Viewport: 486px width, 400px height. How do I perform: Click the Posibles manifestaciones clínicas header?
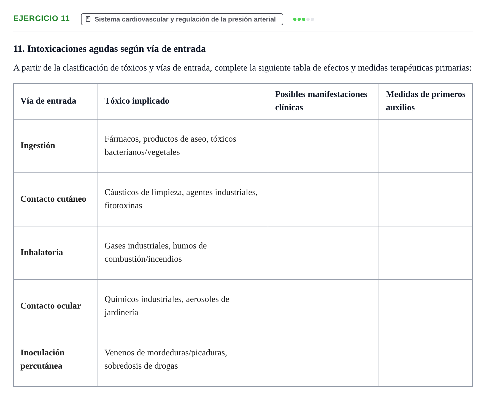(323, 101)
